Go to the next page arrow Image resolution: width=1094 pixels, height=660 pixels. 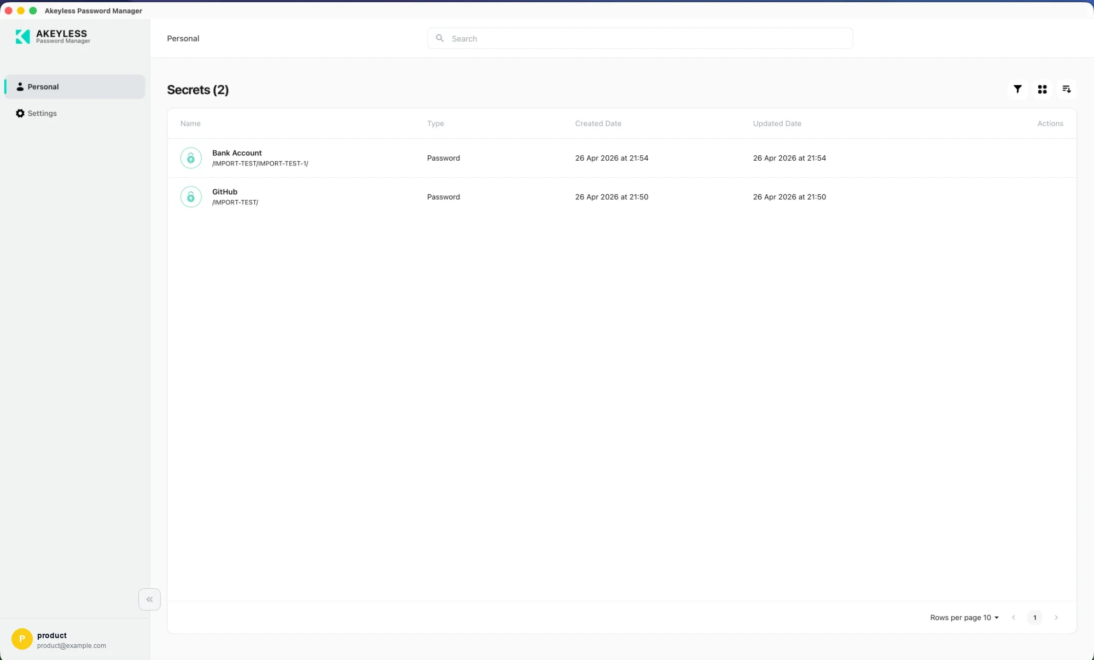coord(1056,617)
